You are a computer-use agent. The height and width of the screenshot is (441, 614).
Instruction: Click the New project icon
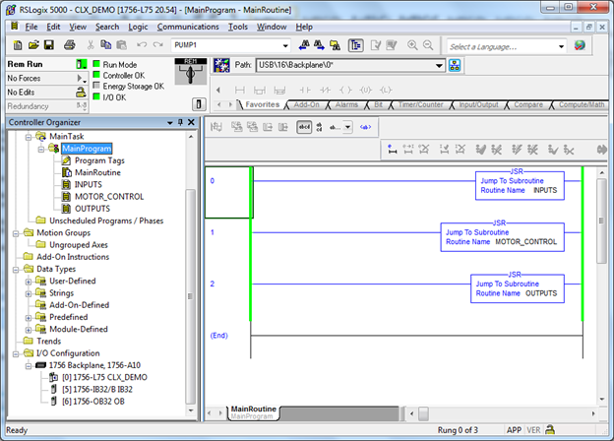18,45
